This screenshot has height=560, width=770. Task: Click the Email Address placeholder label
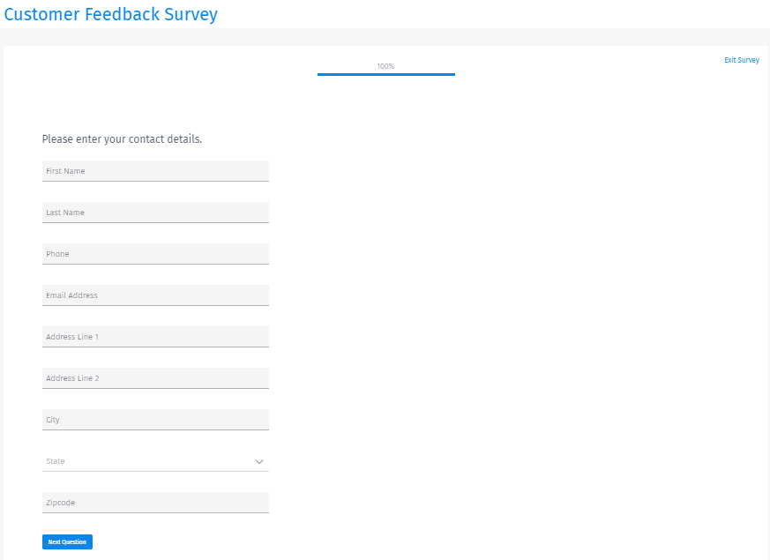[71, 295]
